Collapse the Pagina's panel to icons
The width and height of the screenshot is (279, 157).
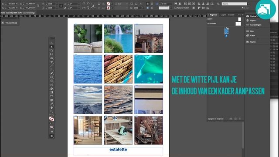point(239,15)
